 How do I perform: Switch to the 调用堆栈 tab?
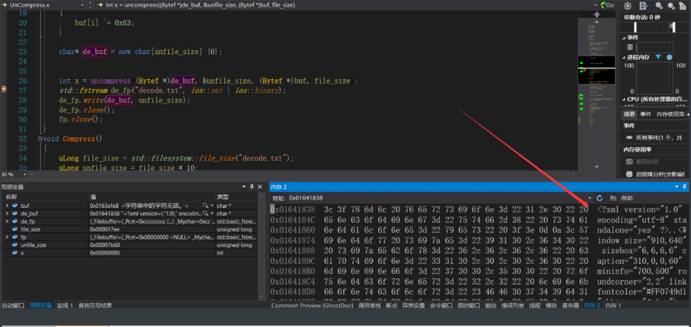pyautogui.click(x=370, y=305)
